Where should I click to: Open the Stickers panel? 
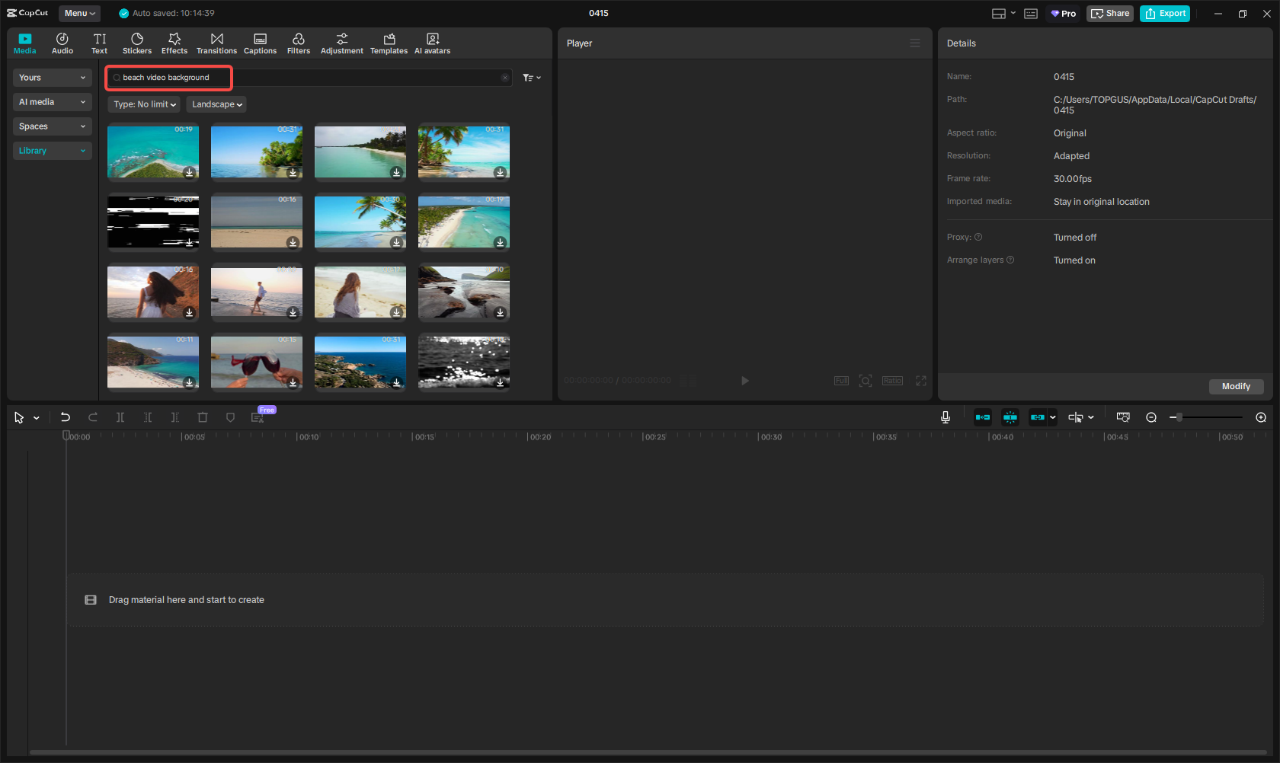click(x=137, y=43)
